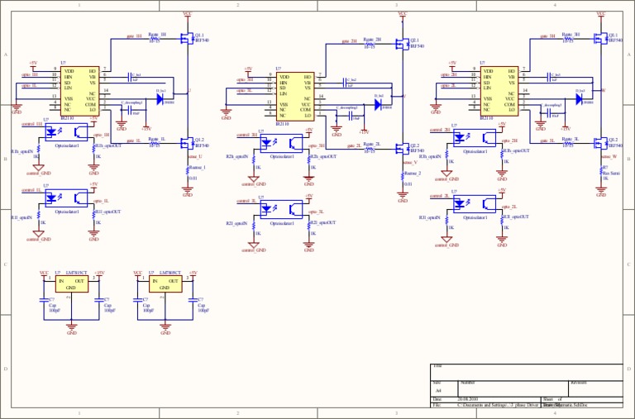Click the MOSFET driven by Rgate_2H
Screen dimensions: 635x419
(x=403, y=44)
